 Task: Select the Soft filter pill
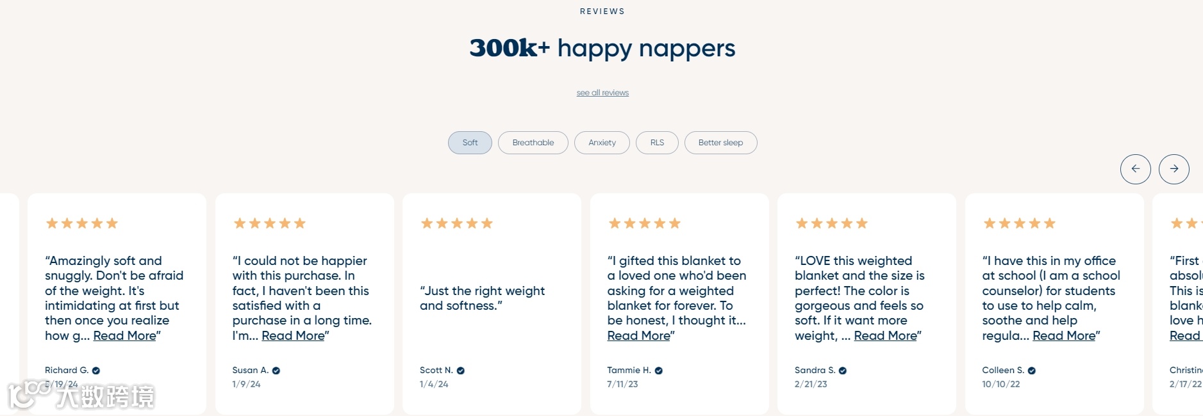470,143
